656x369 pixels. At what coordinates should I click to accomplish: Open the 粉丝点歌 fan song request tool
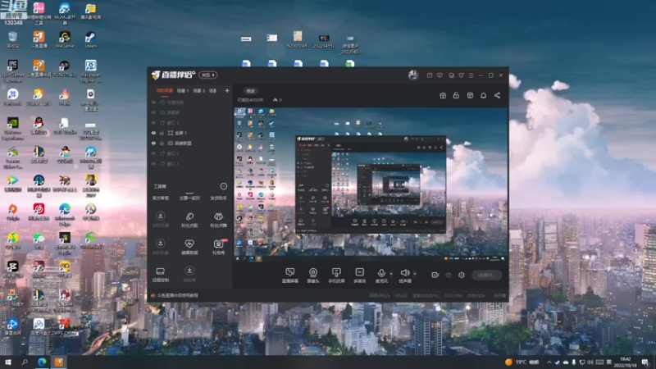tap(189, 220)
